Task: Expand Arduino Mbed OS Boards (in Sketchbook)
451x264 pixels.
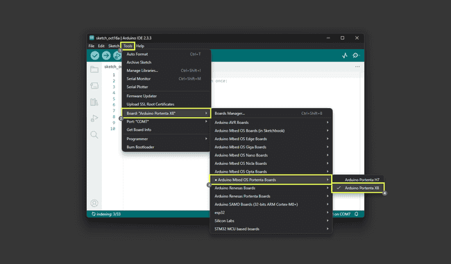Action: 271,131
